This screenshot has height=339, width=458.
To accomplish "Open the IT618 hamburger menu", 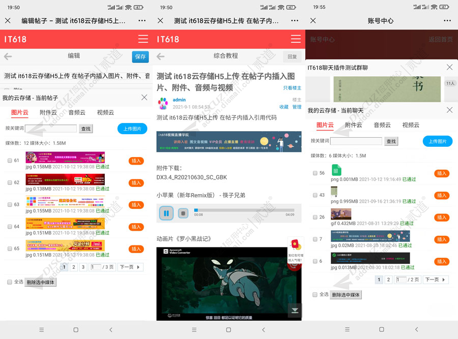I will click(x=142, y=39).
